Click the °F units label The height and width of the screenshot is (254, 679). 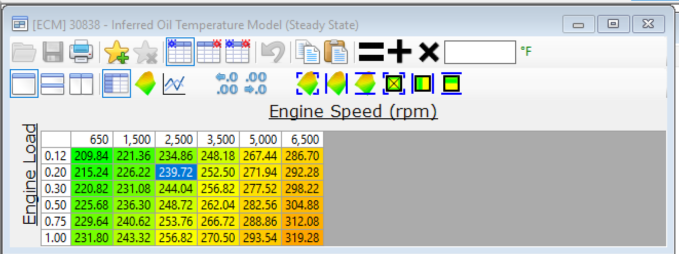[x=525, y=52]
